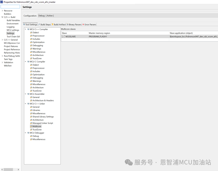Open the Project Natures page
Image resolution: width=218 pixels, height=171 pixels.
point(11,46)
